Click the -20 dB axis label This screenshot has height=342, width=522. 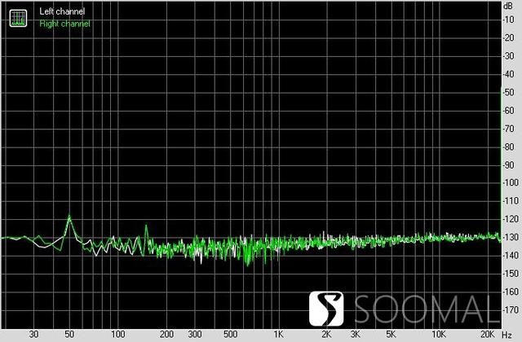click(508, 38)
